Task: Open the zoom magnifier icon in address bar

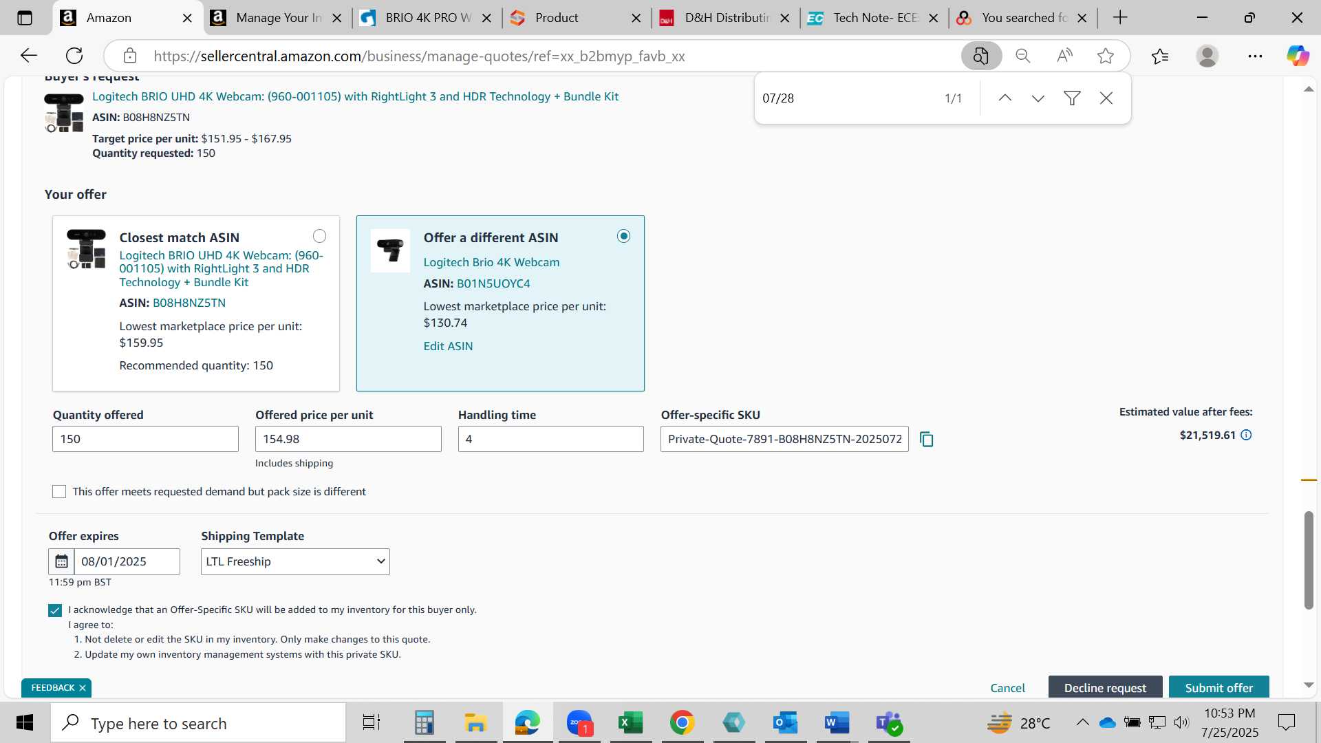Action: pyautogui.click(x=1023, y=56)
